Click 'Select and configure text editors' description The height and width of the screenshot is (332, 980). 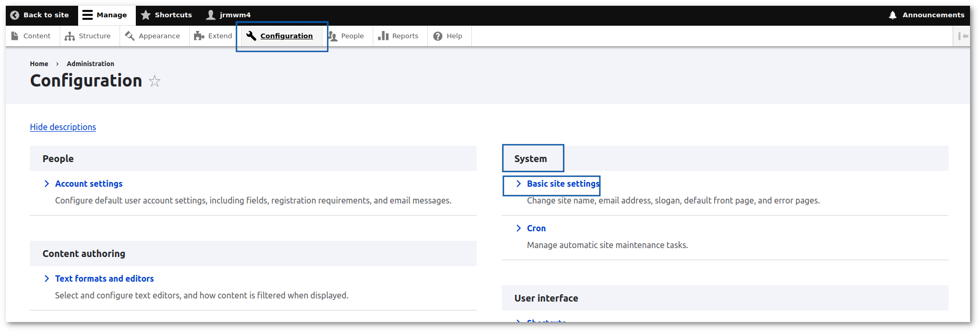(x=201, y=295)
